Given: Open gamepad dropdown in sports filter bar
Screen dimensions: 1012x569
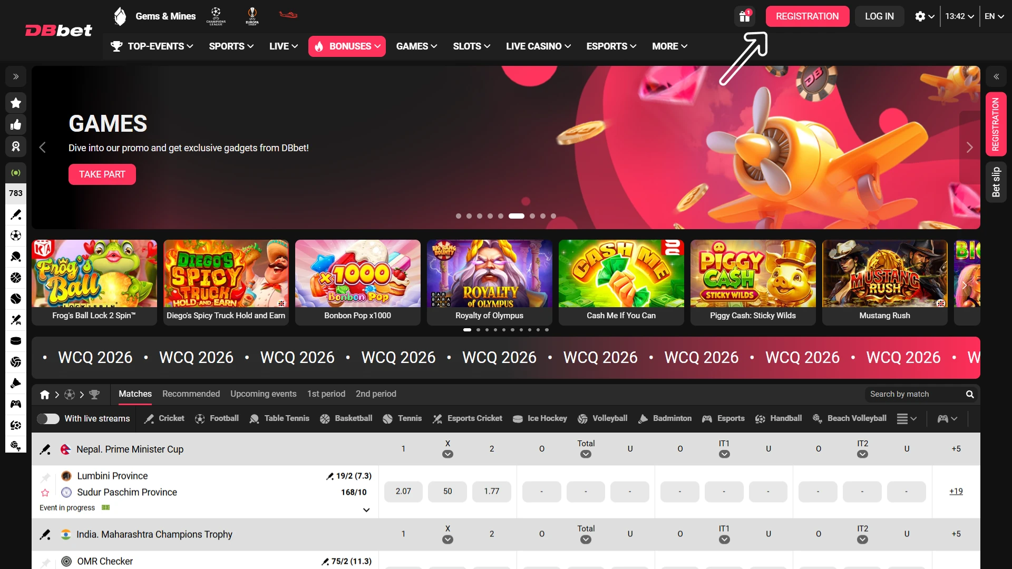Looking at the screenshot, I should pyautogui.click(x=947, y=419).
